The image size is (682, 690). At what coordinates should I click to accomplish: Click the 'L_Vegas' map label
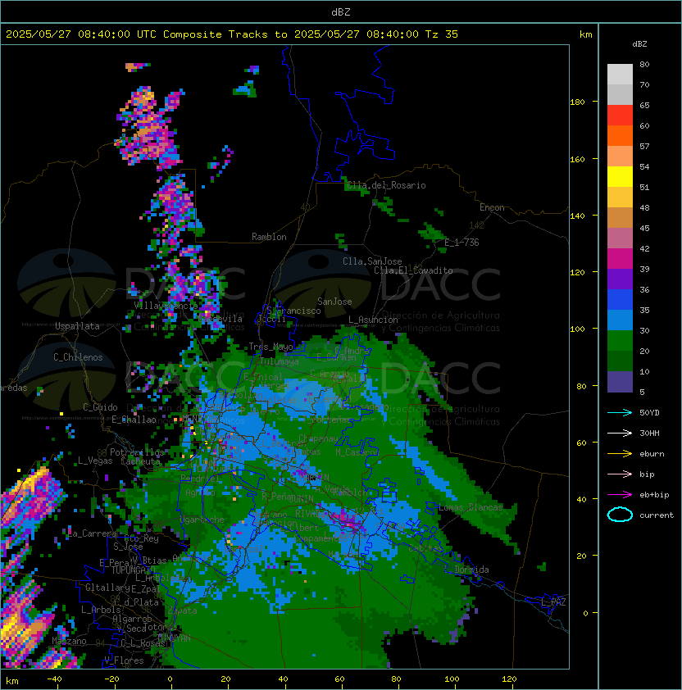tap(95, 461)
